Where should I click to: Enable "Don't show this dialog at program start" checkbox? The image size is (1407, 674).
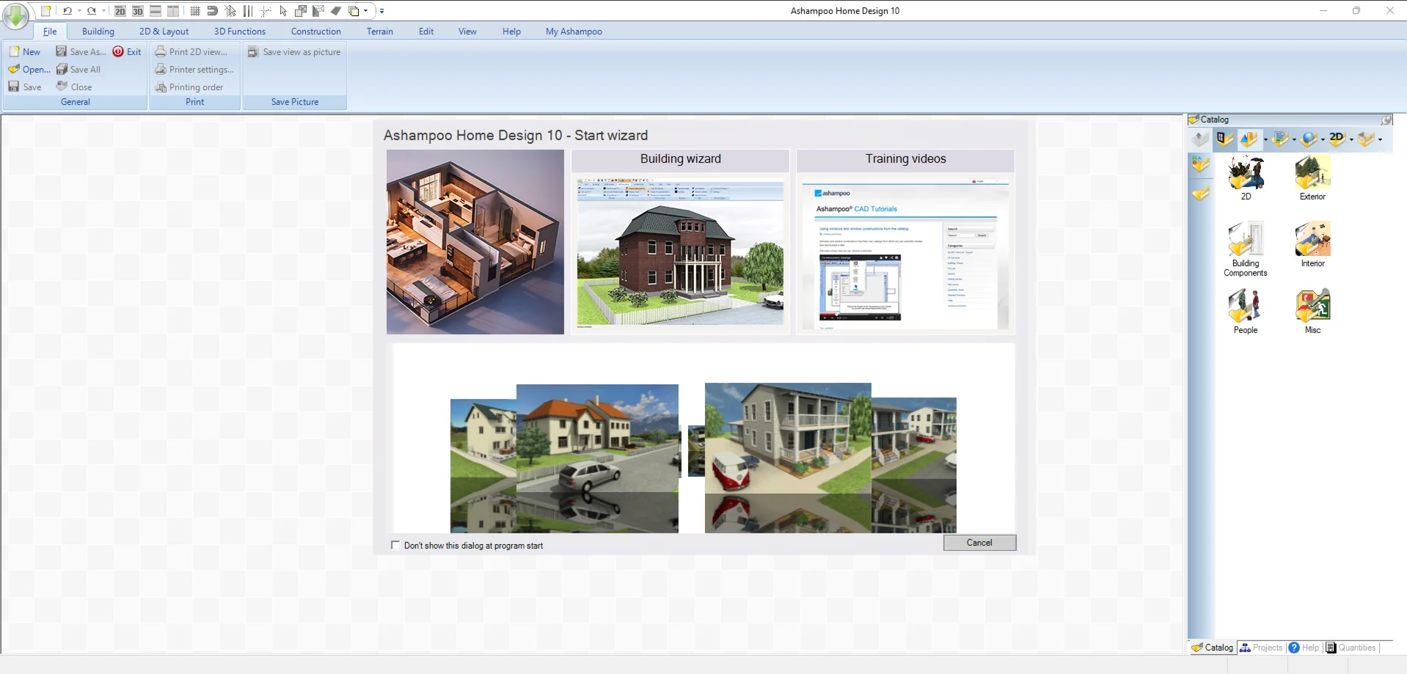(x=396, y=545)
